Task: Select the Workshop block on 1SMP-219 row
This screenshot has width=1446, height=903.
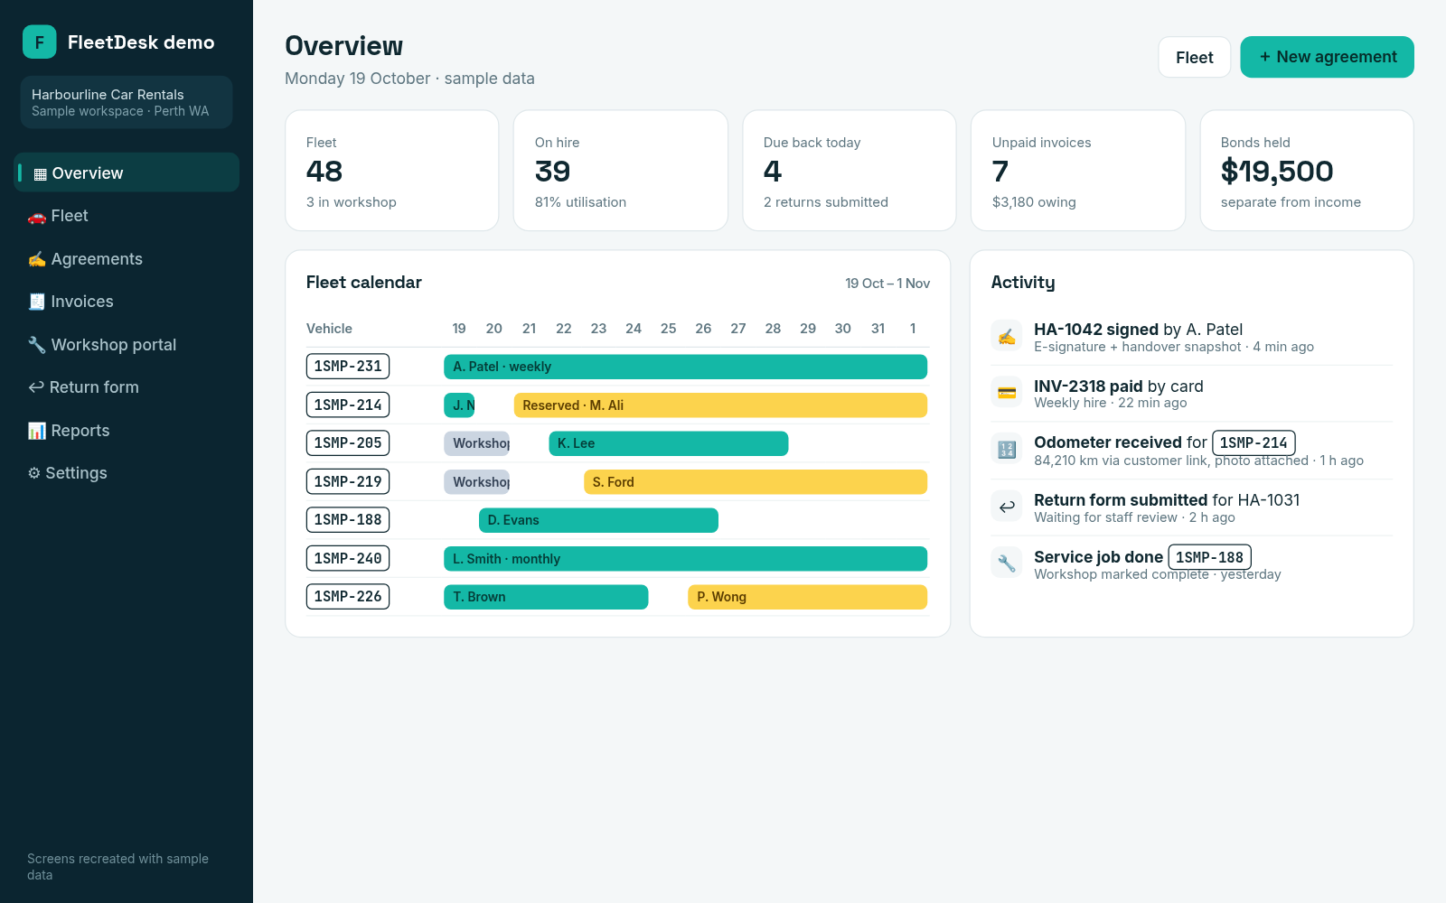Action: [476, 482]
